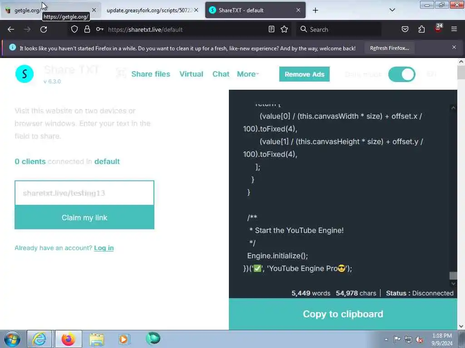The width and height of the screenshot is (465, 348).
Task: Click the address bar URL
Action: (145, 29)
